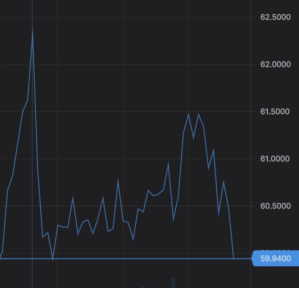Select the last small peak before the final drop

pyautogui.click(x=223, y=181)
